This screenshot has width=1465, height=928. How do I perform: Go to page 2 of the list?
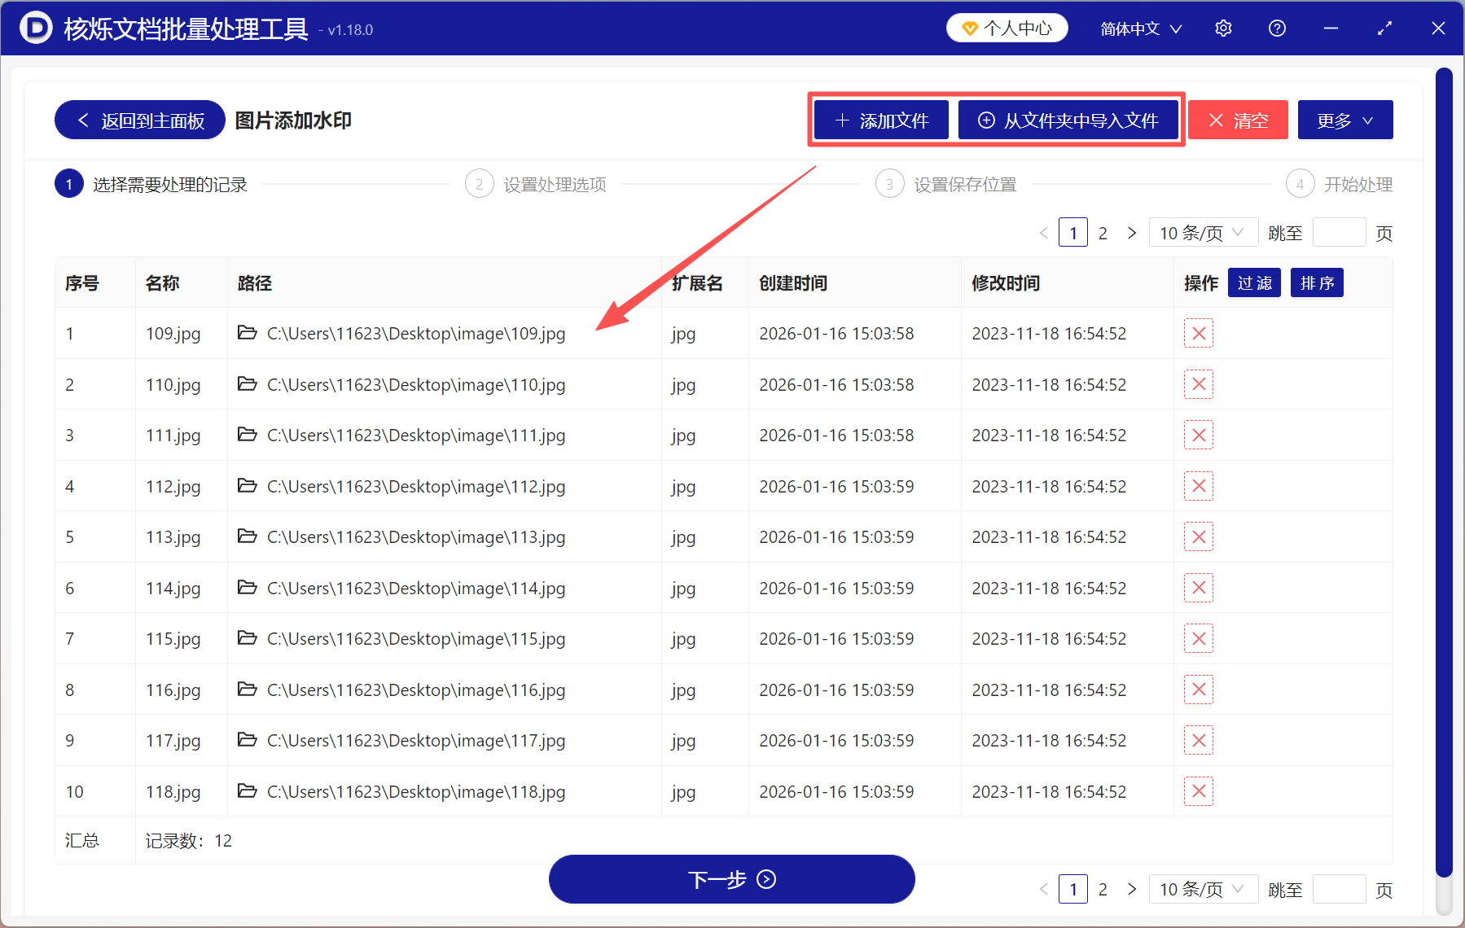coord(1103,232)
